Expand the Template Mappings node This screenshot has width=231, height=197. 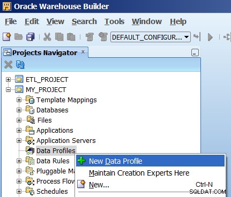(19, 100)
